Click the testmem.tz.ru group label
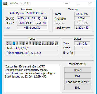The height and width of the screenshot is (94, 97). click(x=78, y=64)
